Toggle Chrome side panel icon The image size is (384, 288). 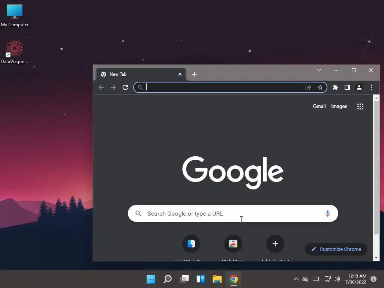click(x=347, y=87)
